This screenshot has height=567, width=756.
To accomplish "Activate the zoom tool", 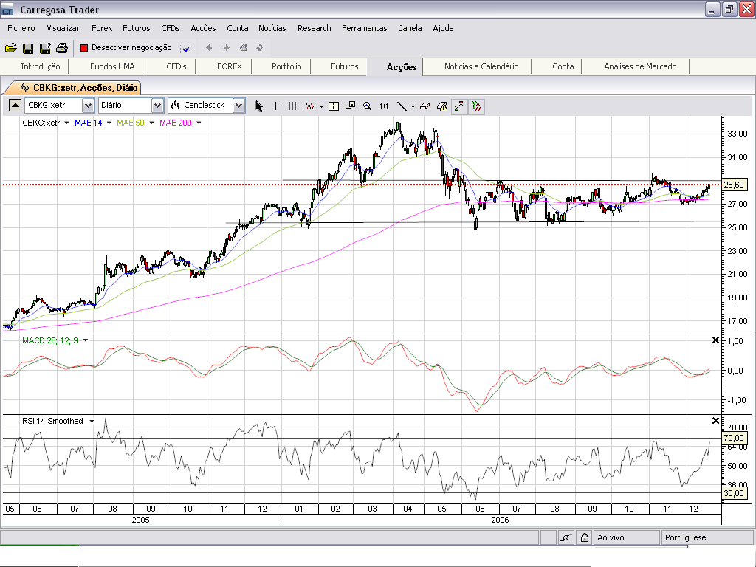I will click(x=367, y=106).
